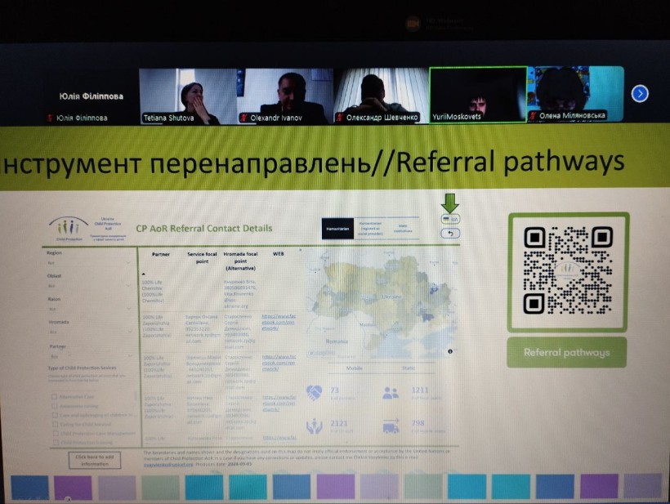Image resolution: width=670 pixels, height=504 pixels.
Task: Click the 'Type of Child Protection Sevices' heading
Action: (x=82, y=368)
